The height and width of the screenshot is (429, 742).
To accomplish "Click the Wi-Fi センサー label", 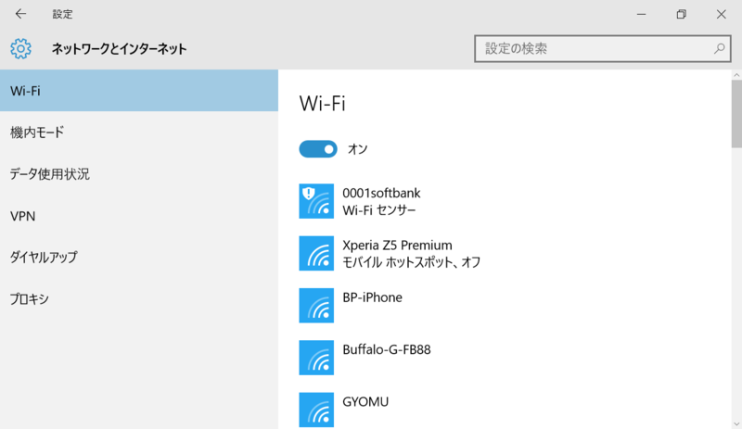I will click(x=379, y=210).
